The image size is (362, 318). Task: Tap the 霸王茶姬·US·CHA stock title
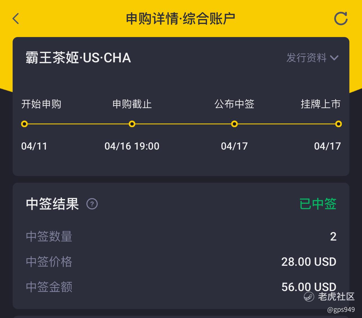tap(78, 58)
